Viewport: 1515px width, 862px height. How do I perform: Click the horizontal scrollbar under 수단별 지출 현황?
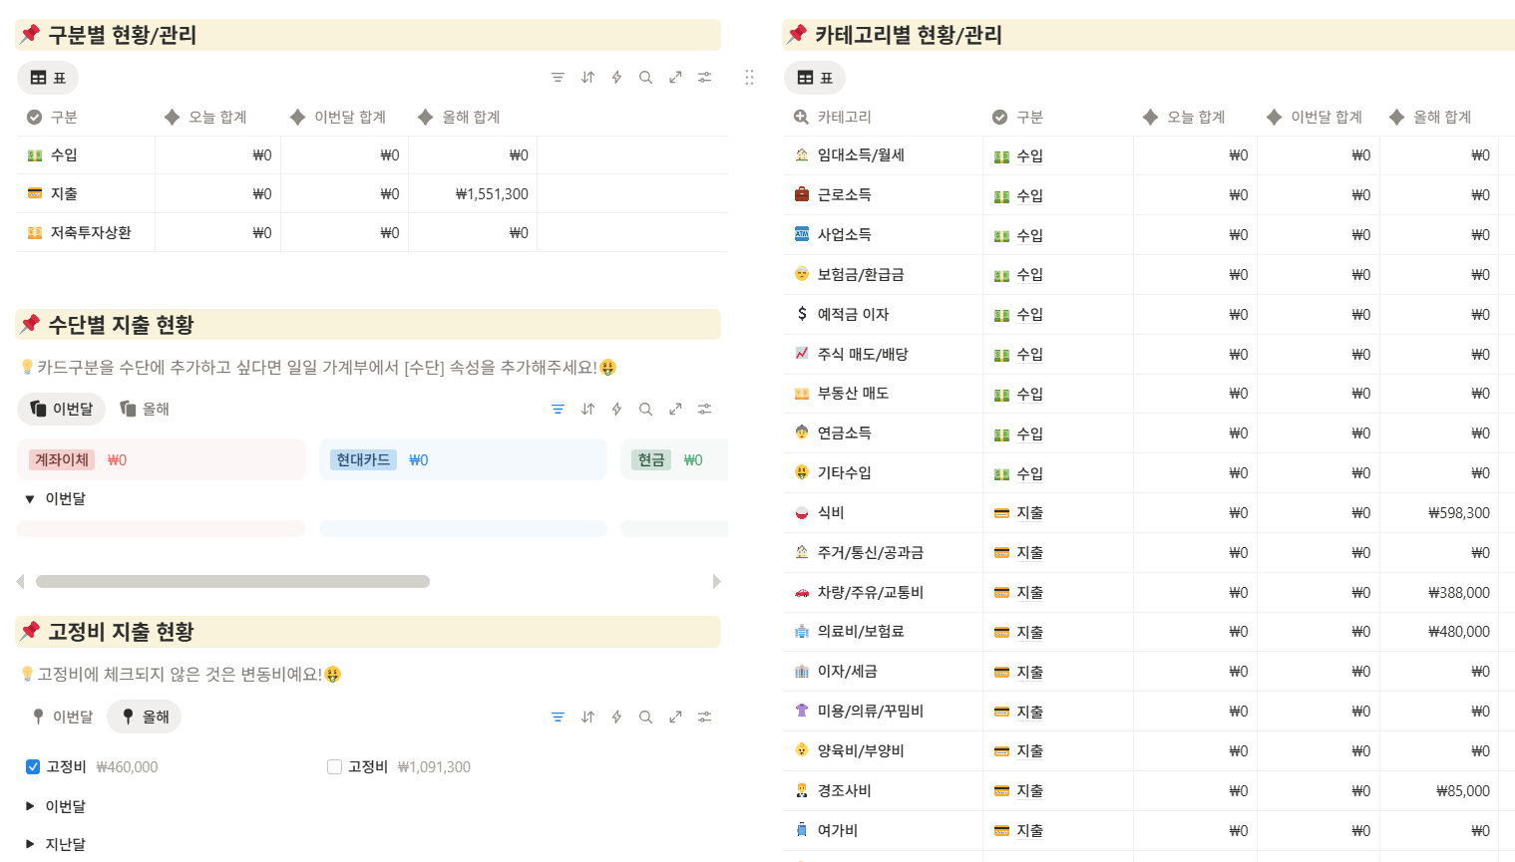point(232,581)
